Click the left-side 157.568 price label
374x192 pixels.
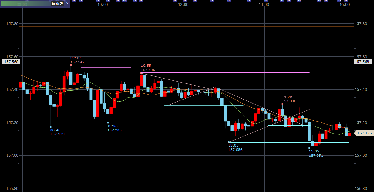(11, 62)
